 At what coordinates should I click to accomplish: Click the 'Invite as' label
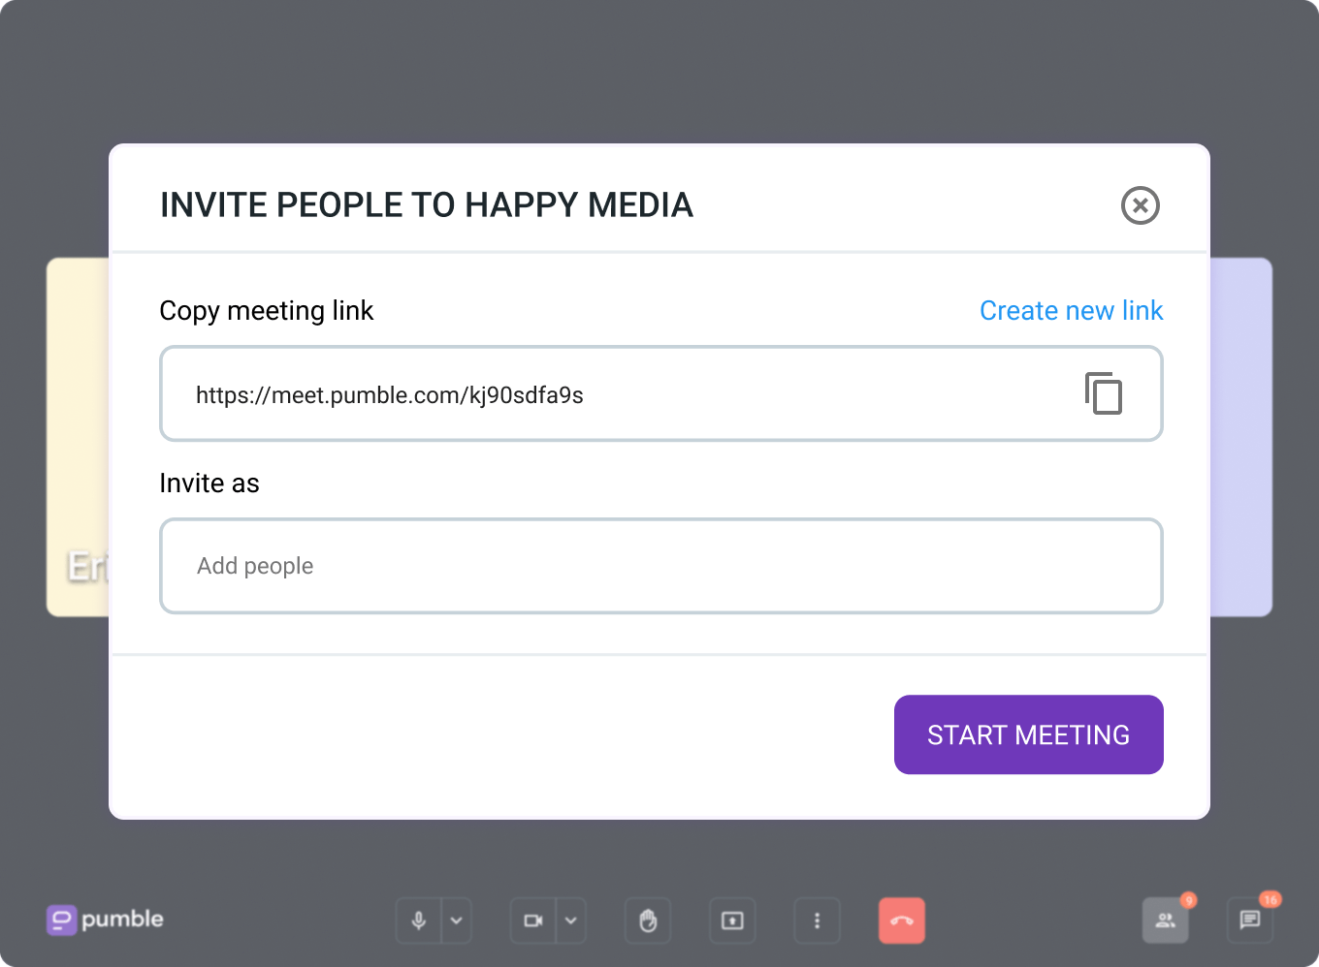click(x=209, y=483)
